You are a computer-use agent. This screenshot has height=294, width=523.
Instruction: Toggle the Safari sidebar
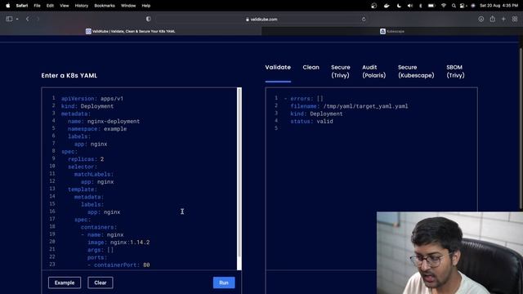tap(9, 19)
